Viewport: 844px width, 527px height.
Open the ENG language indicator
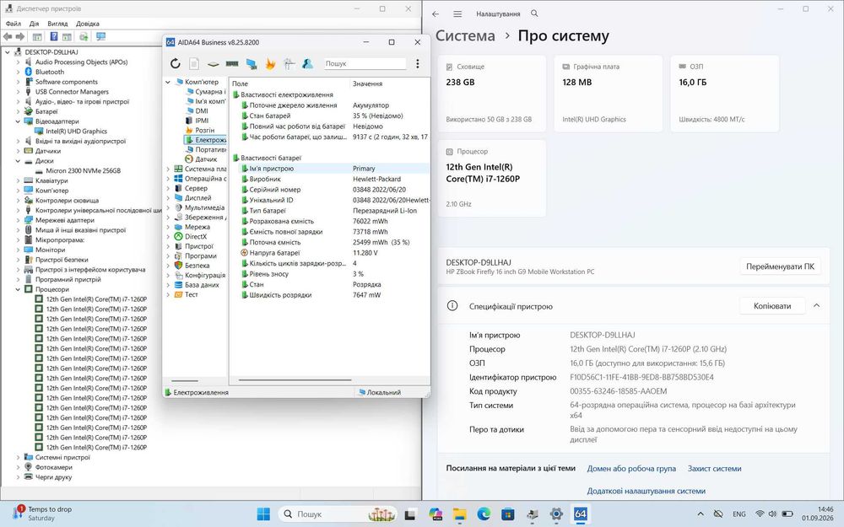pos(739,514)
